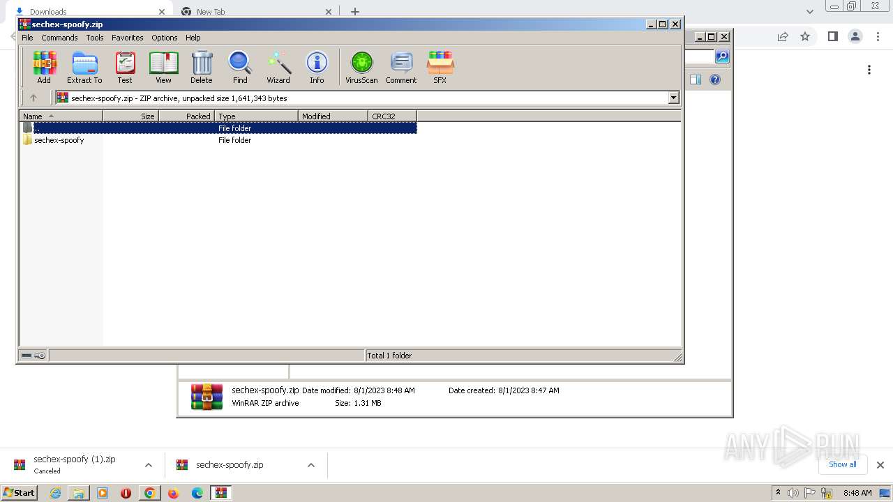
Task: Sort by the CRC32 column header
Action: coord(392,116)
